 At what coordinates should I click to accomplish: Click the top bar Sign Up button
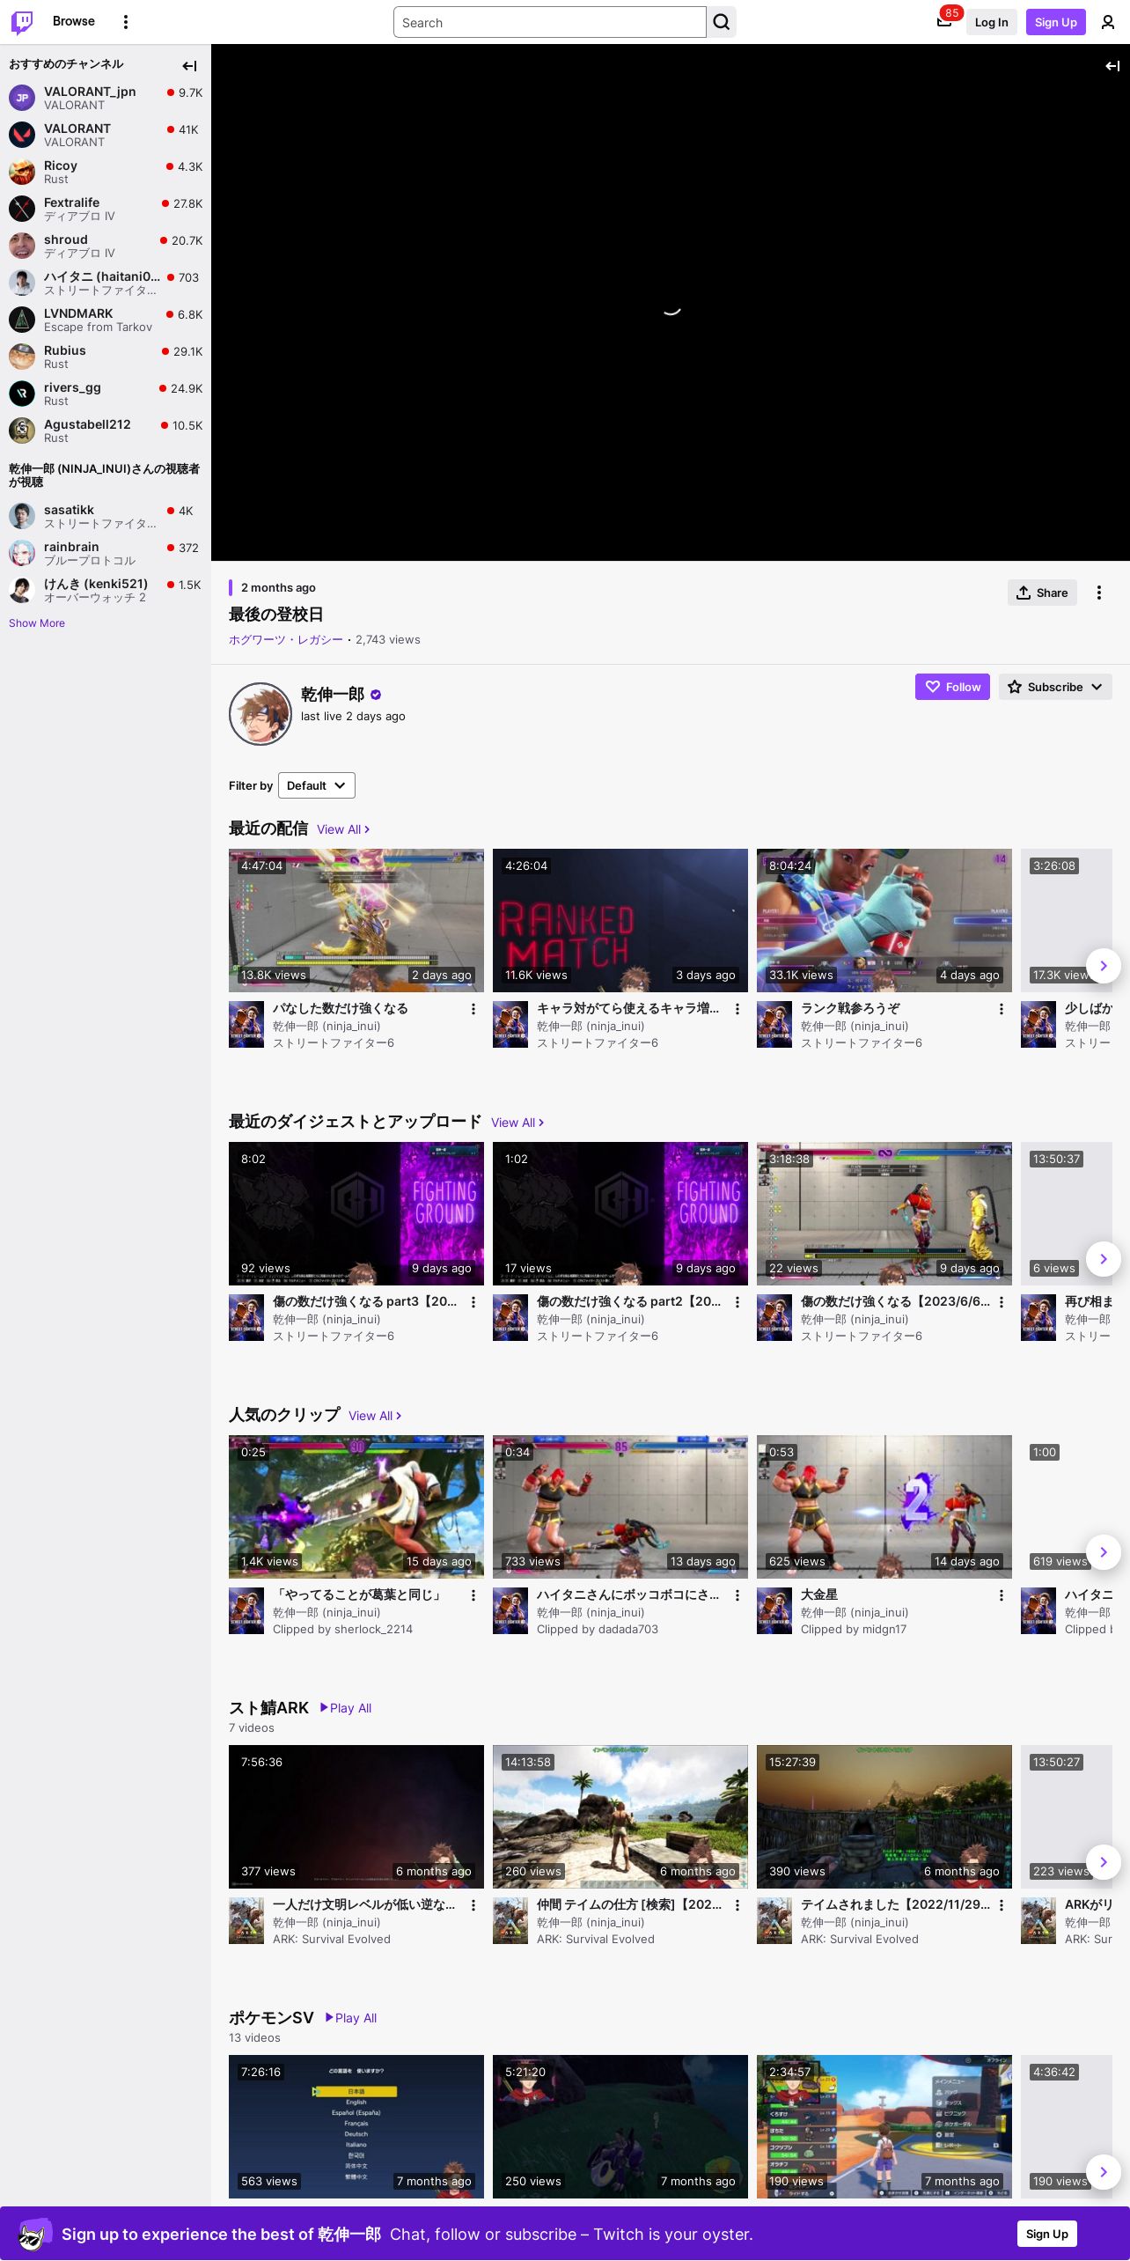tap(1055, 22)
